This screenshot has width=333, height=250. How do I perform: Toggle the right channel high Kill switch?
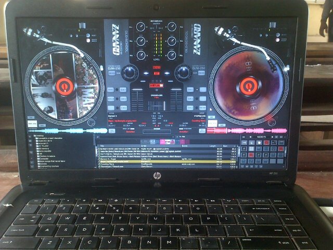[x=182, y=27]
